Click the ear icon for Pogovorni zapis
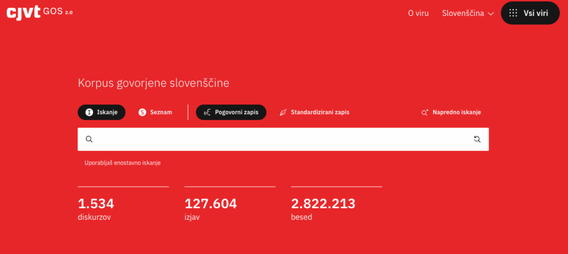Viewport: 568px width, 254px height. (207, 112)
